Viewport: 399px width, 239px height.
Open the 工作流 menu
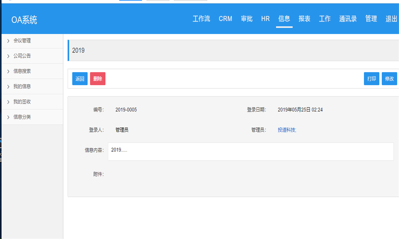(201, 19)
